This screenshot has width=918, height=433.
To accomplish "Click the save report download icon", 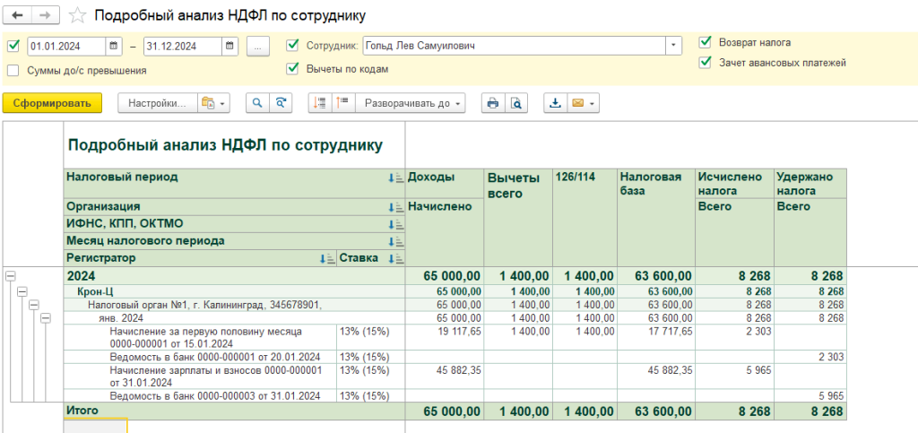I will pos(555,103).
